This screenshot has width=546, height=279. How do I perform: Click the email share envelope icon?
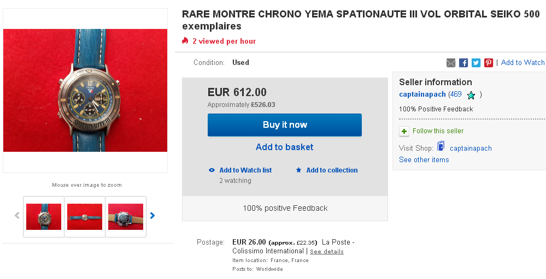[x=451, y=63]
